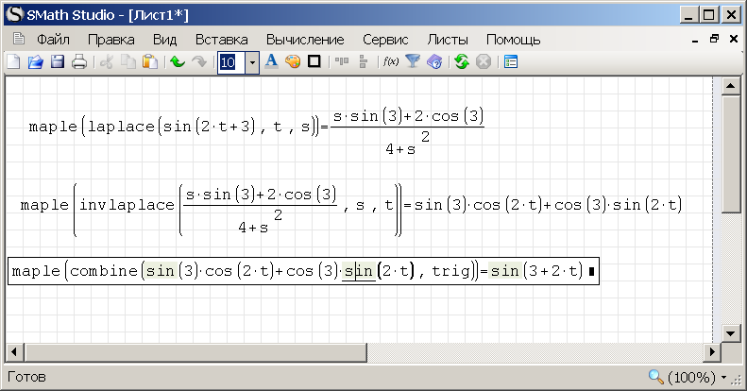Click the Open file folder icon
Viewport: 747px width, 391px height.
coord(35,62)
